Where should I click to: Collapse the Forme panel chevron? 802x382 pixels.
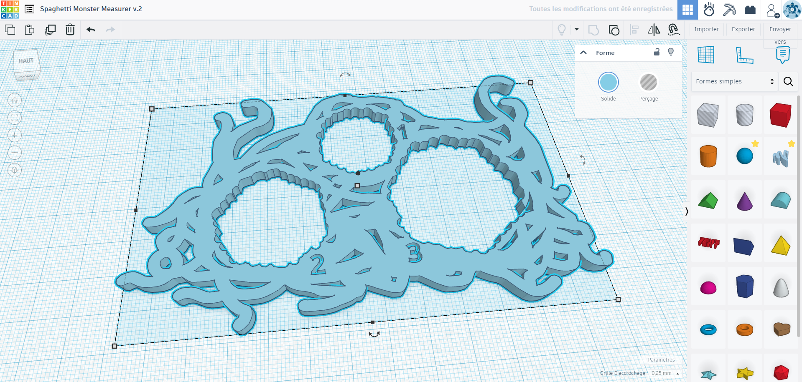(x=583, y=53)
